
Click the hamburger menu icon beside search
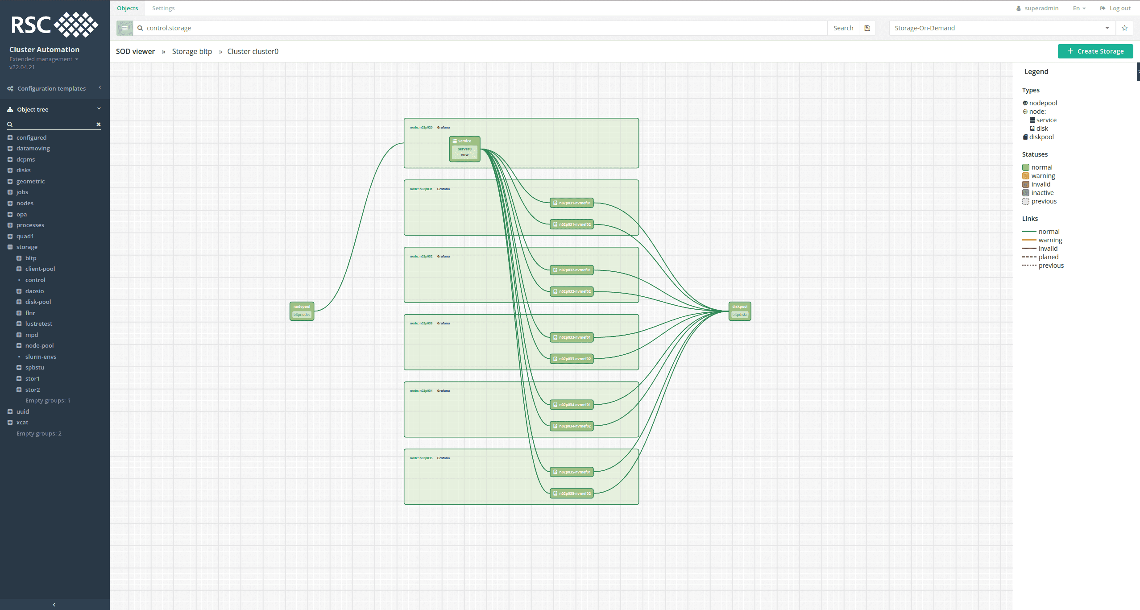tap(124, 28)
